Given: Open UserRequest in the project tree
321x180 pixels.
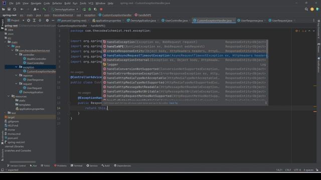Looking at the screenshot, I should tap(34, 88).
